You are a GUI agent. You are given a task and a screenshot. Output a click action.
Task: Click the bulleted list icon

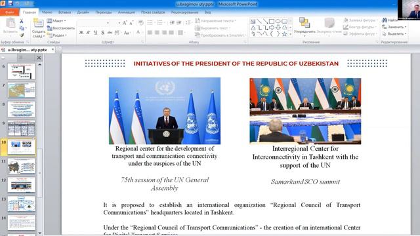click(x=150, y=22)
